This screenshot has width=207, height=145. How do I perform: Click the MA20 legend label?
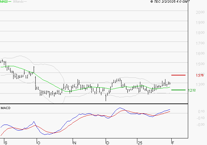coord(4,2)
